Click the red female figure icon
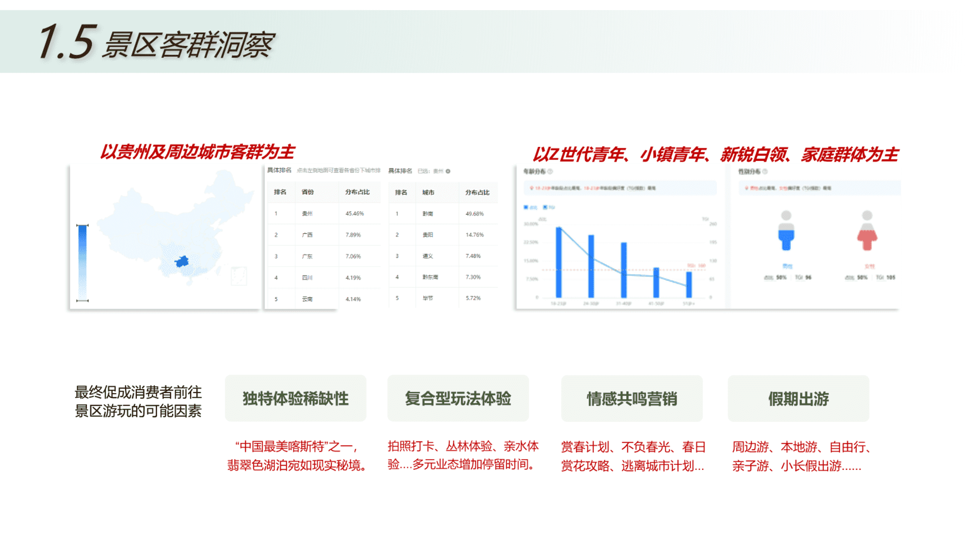This screenshot has width=969, height=545. (867, 232)
